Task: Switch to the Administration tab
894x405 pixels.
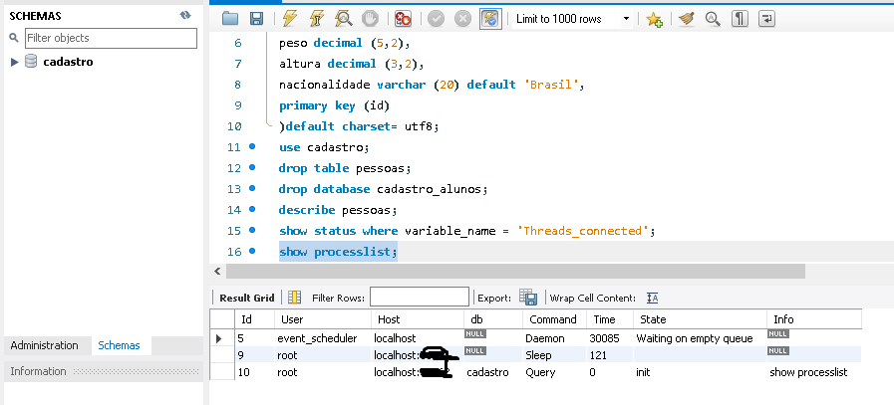Action: 45,345
